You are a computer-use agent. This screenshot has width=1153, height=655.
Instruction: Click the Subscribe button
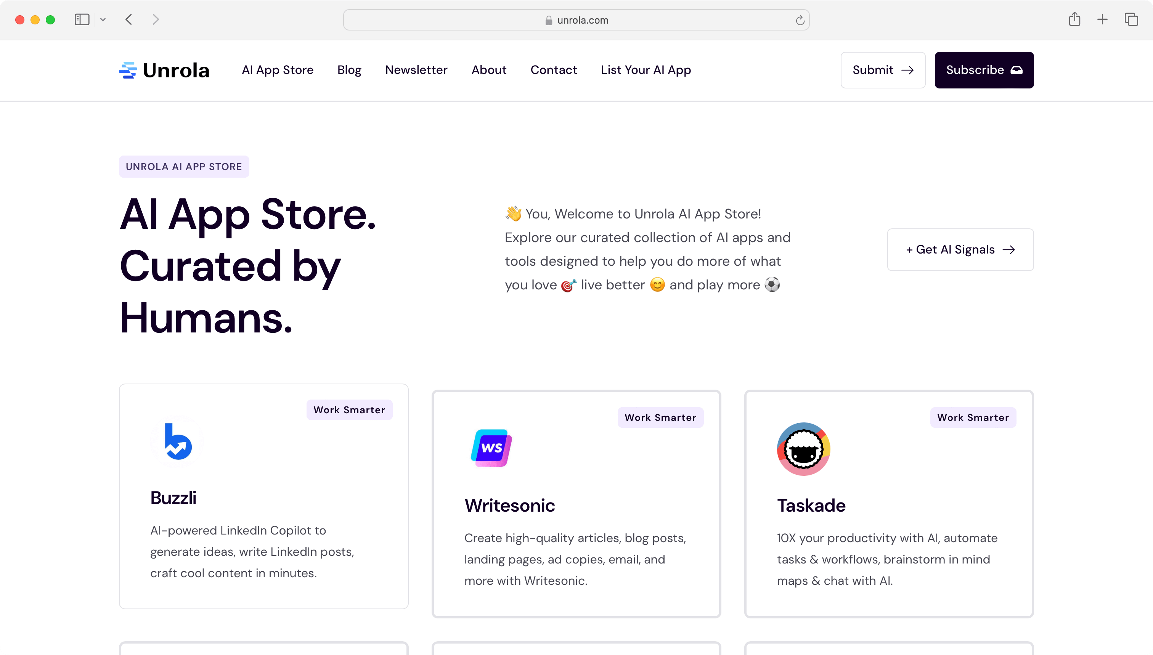coord(984,70)
